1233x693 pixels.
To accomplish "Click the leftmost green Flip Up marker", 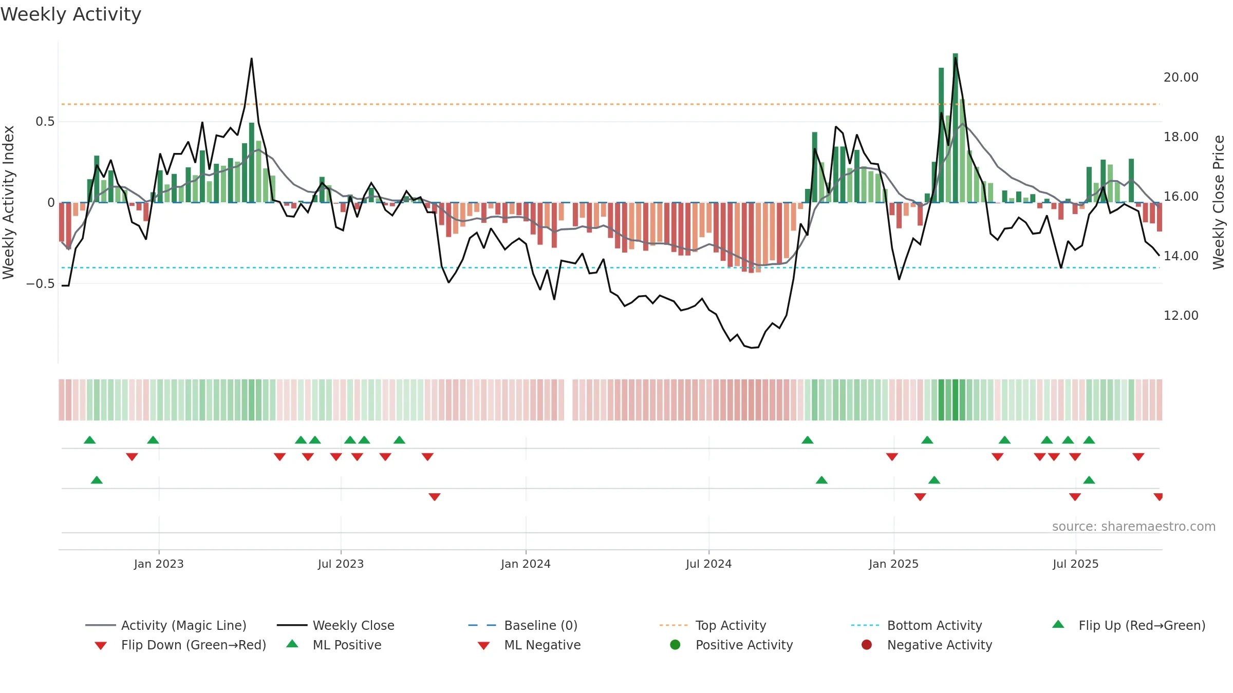I will coord(89,440).
